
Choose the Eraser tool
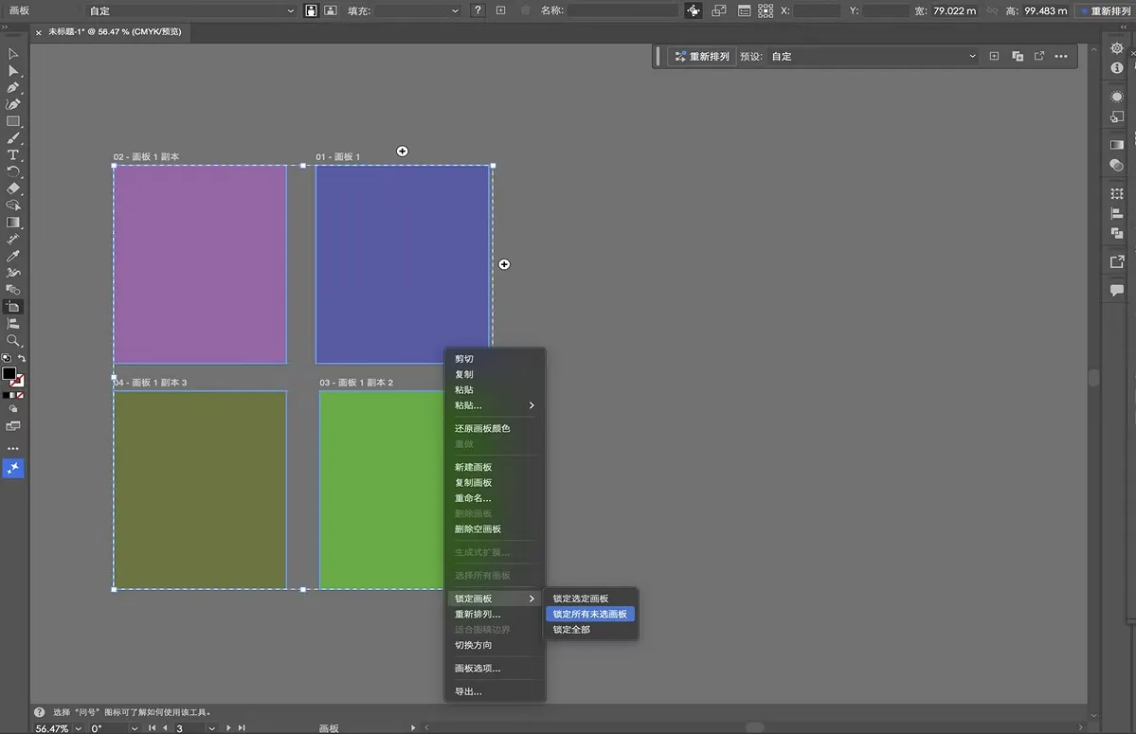coord(13,188)
